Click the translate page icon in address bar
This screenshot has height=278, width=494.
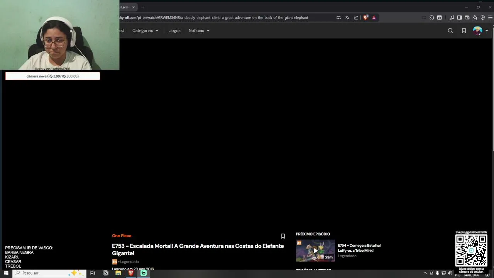347,17
